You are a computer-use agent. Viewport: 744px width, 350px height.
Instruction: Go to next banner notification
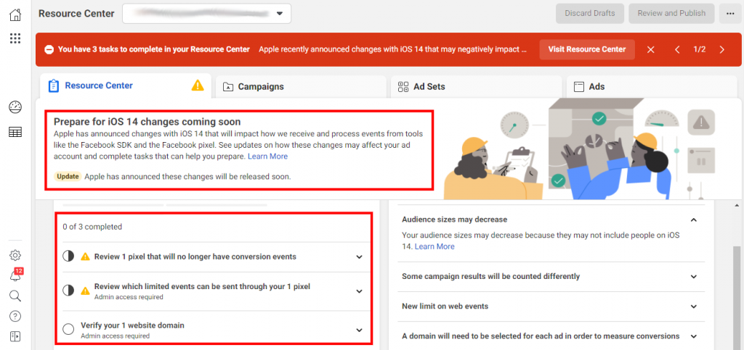(721, 49)
